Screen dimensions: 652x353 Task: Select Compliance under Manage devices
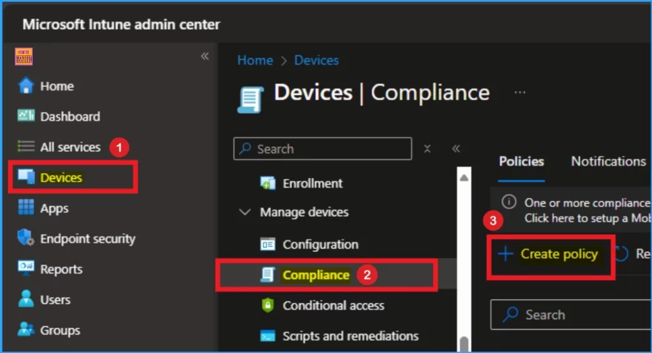coord(316,275)
